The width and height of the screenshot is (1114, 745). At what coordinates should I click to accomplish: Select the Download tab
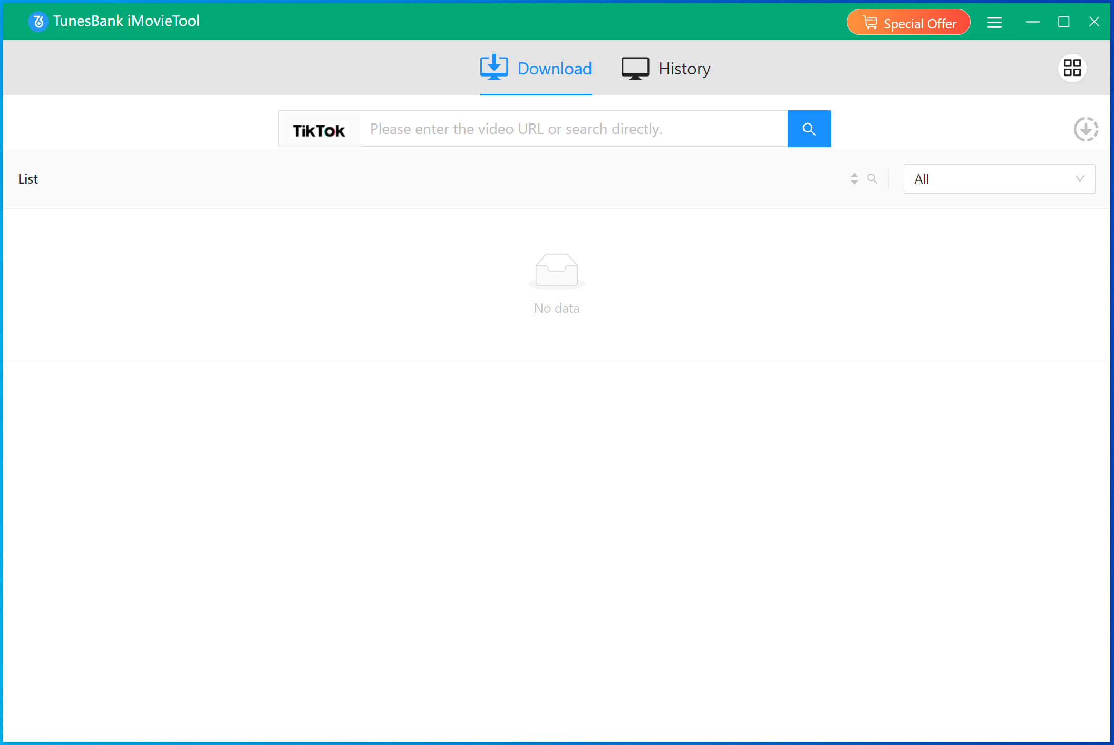(x=554, y=69)
